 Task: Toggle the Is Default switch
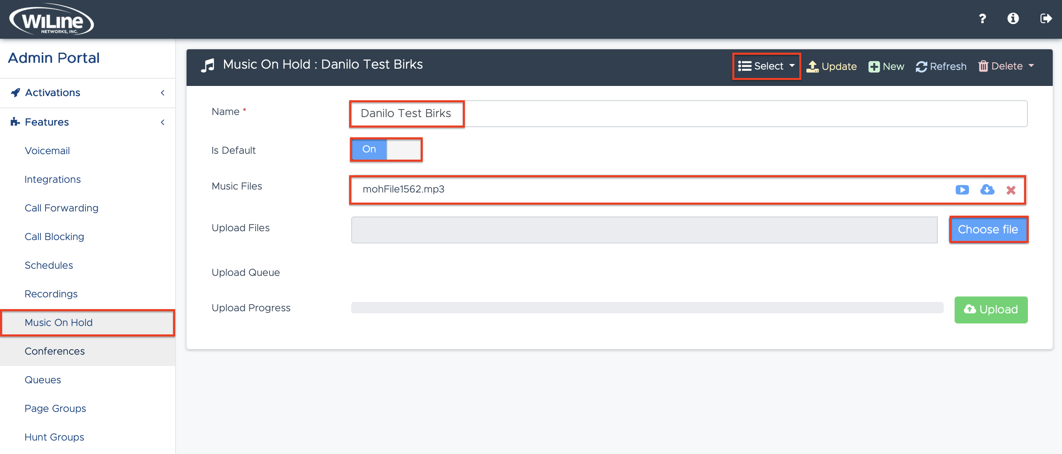386,150
